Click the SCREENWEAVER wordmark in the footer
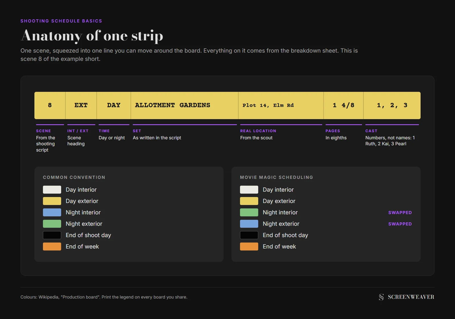 click(411, 297)
